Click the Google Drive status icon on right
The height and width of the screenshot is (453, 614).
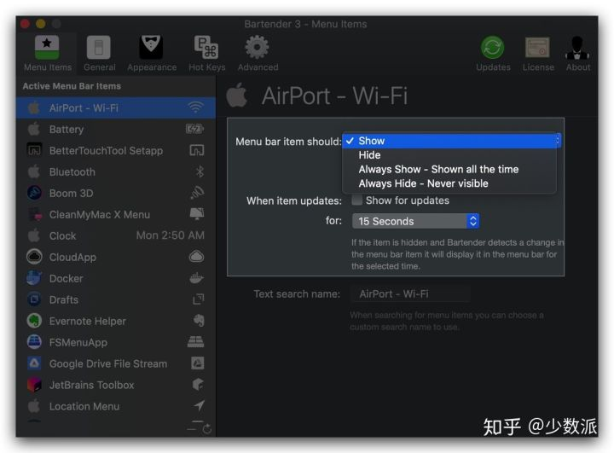tap(197, 363)
